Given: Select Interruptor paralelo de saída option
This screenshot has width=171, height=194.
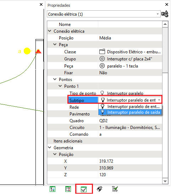Looking at the screenshot, I should click(x=130, y=112).
